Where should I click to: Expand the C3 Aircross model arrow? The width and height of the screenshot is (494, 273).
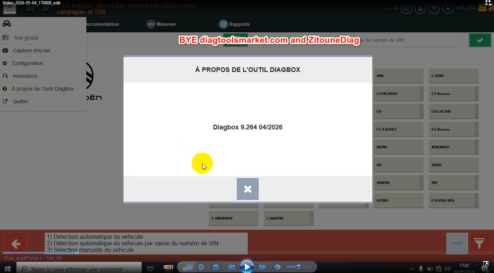(x=477, y=94)
